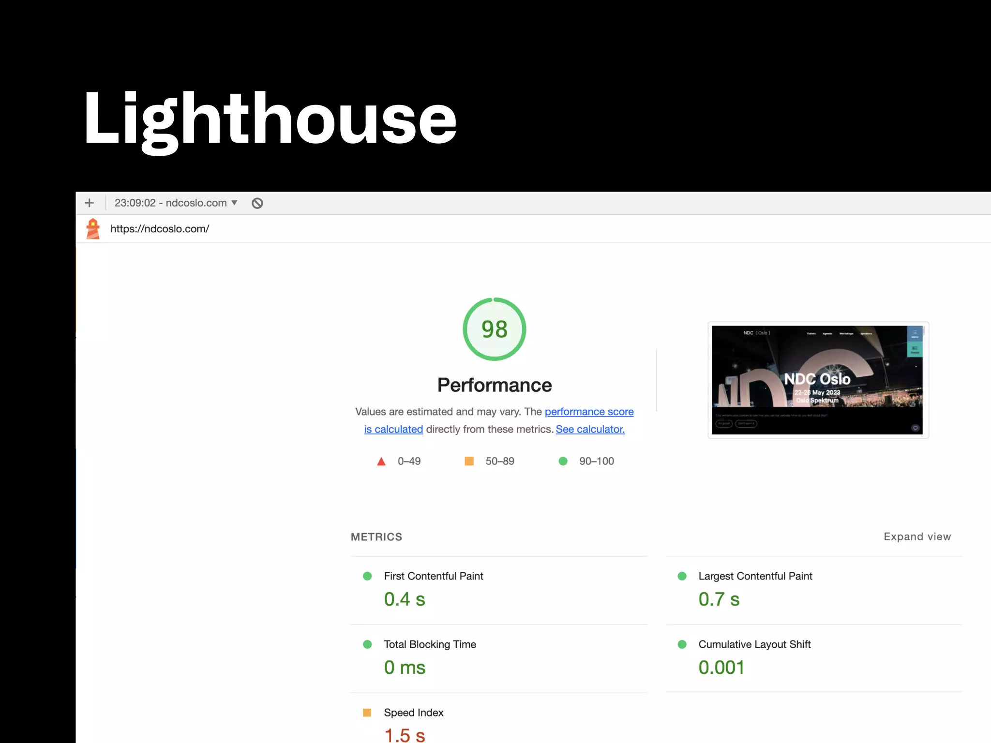The height and width of the screenshot is (743, 991).
Task: Click the orange square beside Speed Index
Action: tap(367, 713)
